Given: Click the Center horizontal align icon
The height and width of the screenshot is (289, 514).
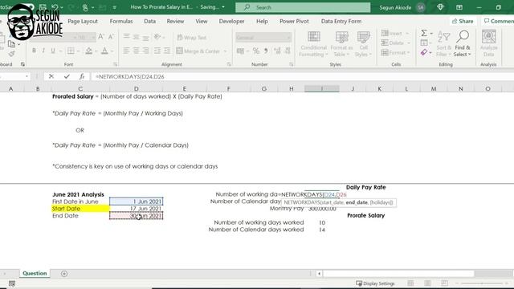Looking at the screenshot, I should click(x=136, y=51).
